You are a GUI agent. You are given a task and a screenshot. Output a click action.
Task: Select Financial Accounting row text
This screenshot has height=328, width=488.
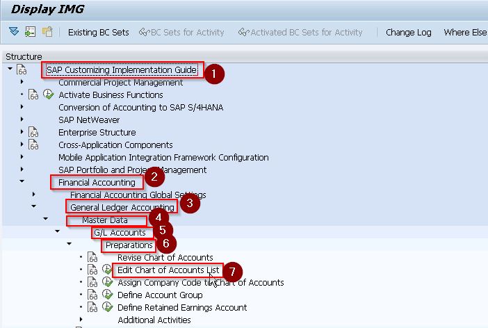[97, 182]
